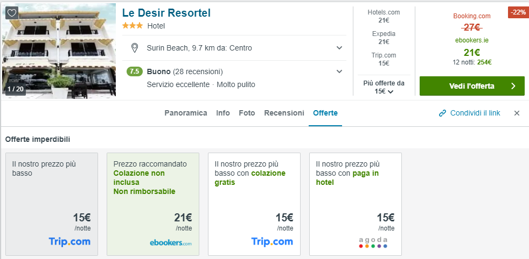The width and height of the screenshot is (529, 259).
Task: Expand the Buono reviews chevron
Action: tap(339, 71)
